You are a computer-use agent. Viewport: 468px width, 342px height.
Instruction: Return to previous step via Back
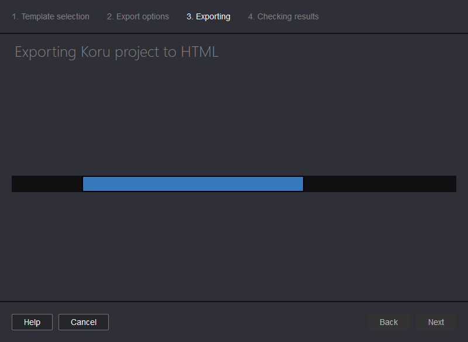[388, 322]
